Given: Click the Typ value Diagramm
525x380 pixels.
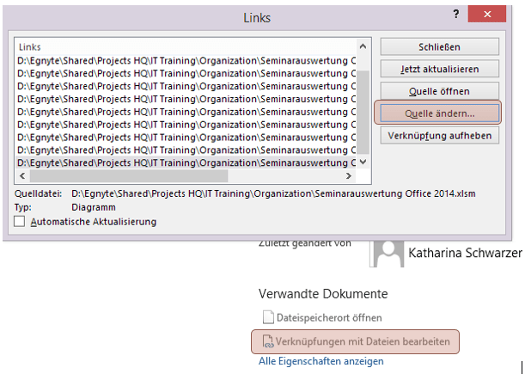Looking at the screenshot, I should 94,207.
